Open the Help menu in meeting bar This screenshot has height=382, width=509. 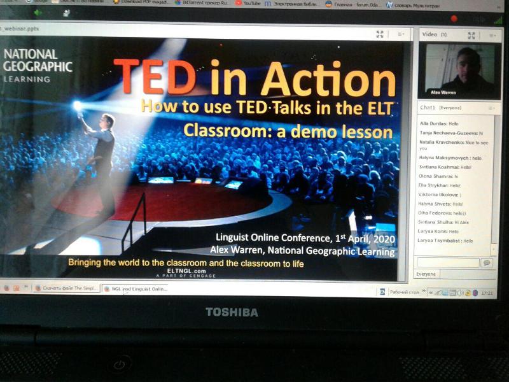coord(478,20)
